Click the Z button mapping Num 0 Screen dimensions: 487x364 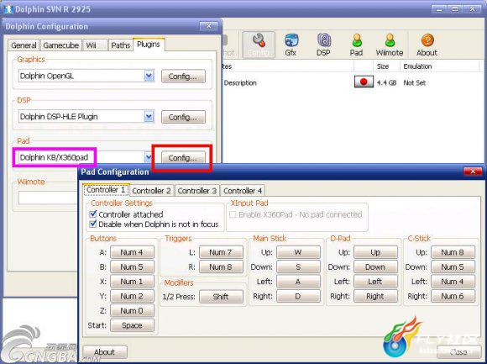point(132,310)
